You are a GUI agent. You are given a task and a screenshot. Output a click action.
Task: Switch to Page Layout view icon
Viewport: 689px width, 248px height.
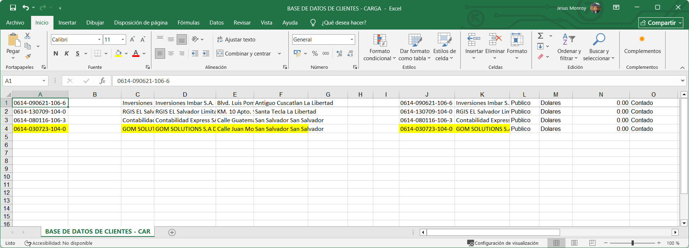[574, 243]
